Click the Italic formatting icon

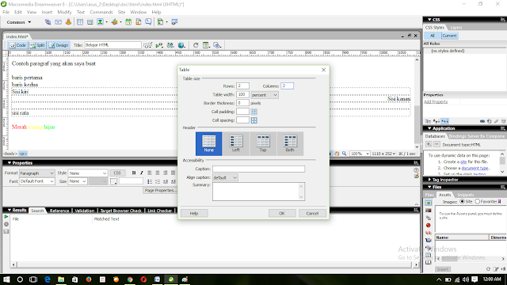(142, 173)
